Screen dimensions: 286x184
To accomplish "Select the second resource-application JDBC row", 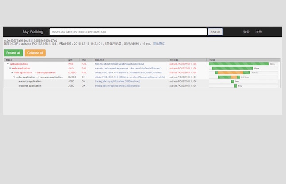I will pos(142,86).
